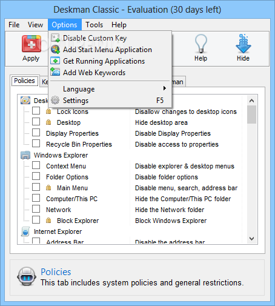Tick the Computer/This PC checkbox

click(36, 198)
